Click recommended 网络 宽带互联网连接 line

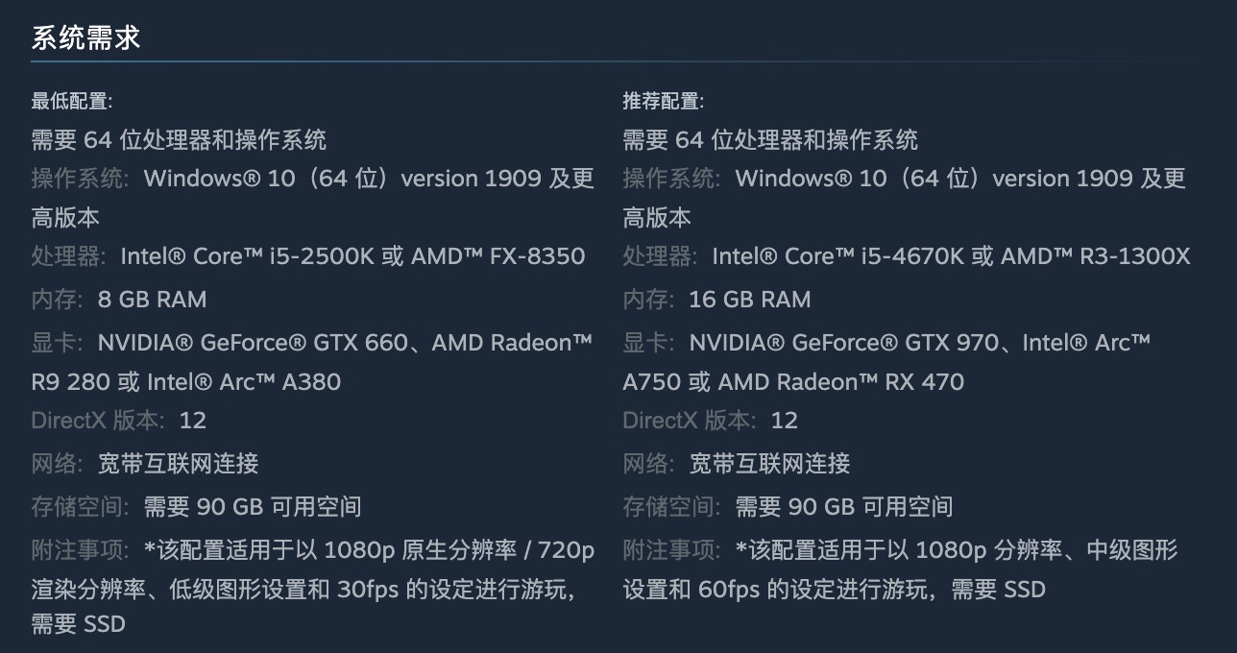(737, 464)
